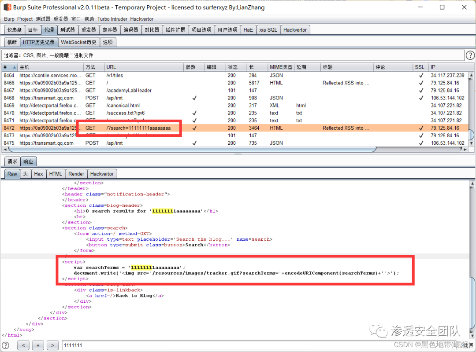Select the HTTP历史记录 sub-tab
Image resolution: width=476 pixels, height=352 pixels.
click(x=39, y=42)
